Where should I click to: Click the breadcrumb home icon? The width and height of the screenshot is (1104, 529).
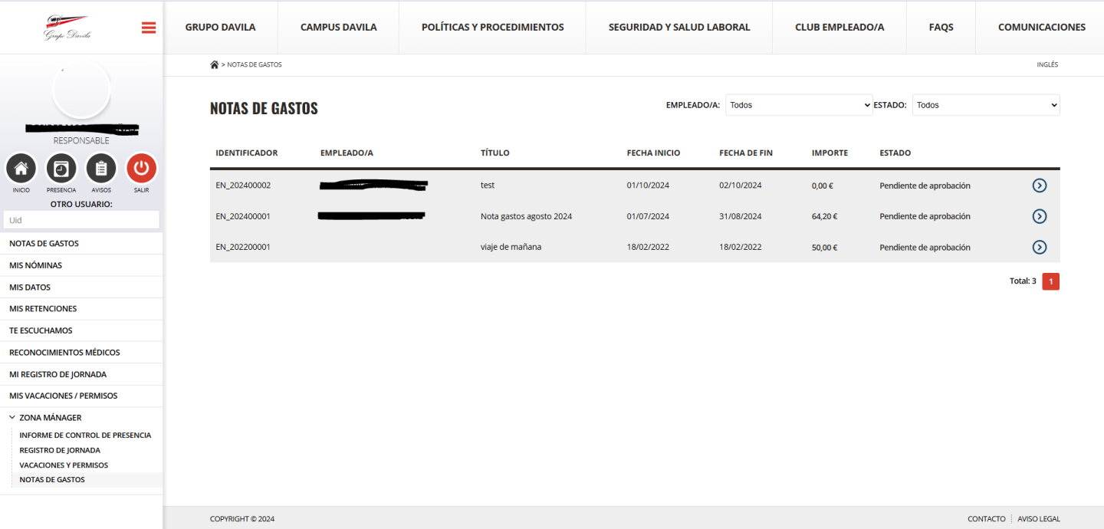(x=214, y=65)
